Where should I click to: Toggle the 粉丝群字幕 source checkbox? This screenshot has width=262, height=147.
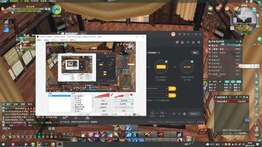[73, 109]
